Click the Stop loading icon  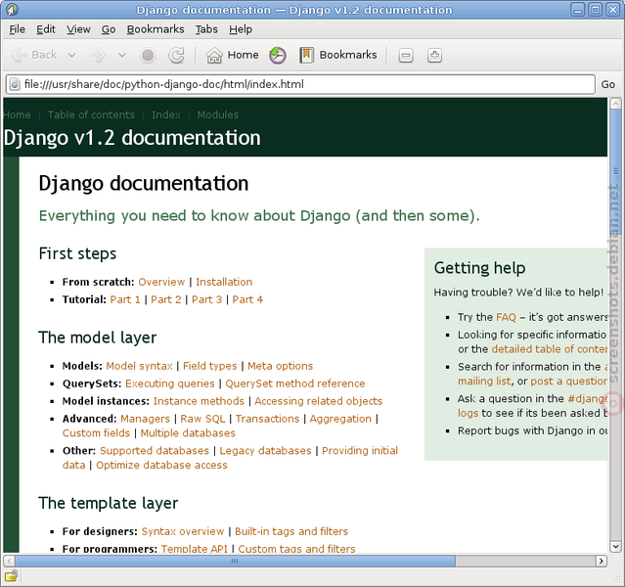tap(148, 55)
